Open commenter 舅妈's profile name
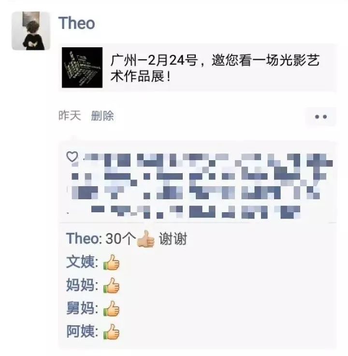 coord(80,308)
